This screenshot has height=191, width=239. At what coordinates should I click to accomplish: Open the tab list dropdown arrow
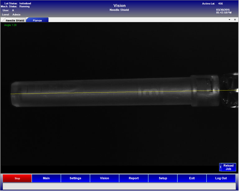pyautogui.click(x=229, y=20)
